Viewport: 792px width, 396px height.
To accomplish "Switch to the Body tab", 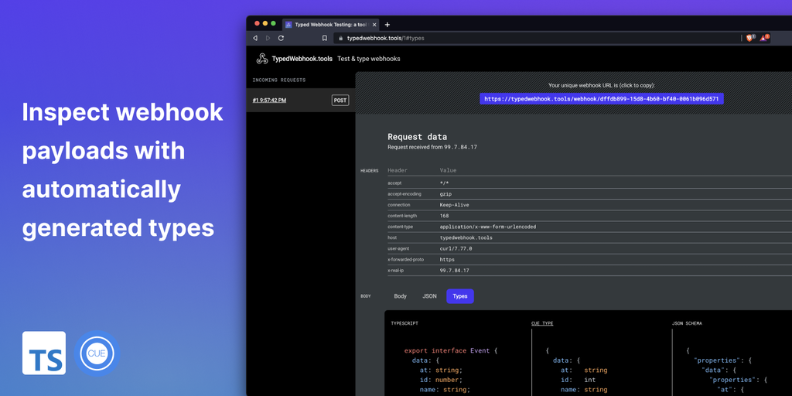I will (x=400, y=296).
